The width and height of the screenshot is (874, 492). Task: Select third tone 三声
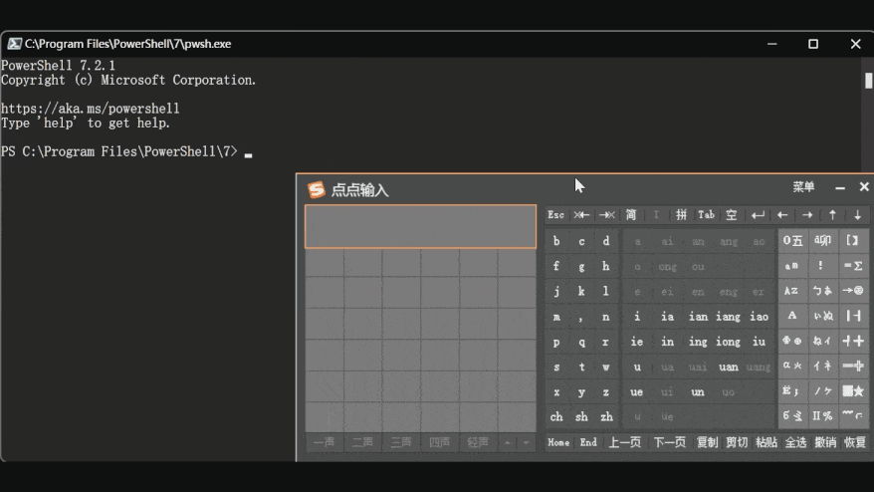(x=401, y=442)
